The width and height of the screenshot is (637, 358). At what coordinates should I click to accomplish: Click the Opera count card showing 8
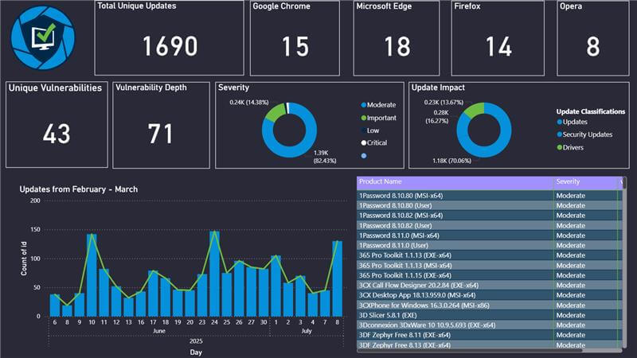pyautogui.click(x=592, y=38)
